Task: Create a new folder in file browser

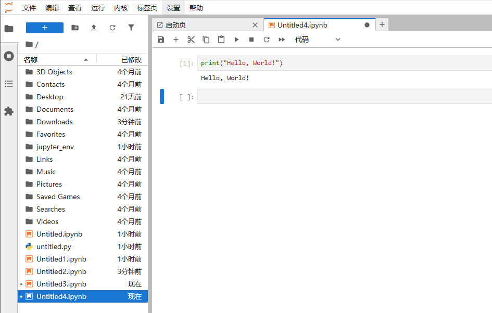Action: [75, 28]
